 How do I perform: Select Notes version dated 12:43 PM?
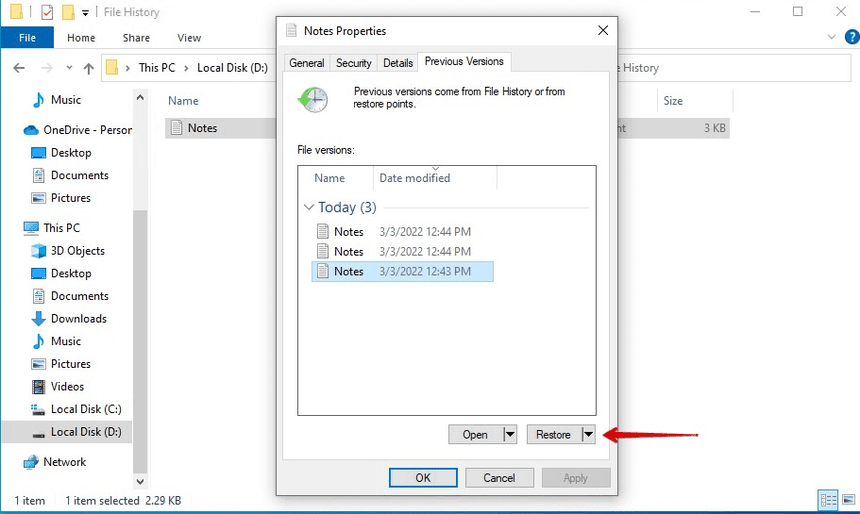402,272
